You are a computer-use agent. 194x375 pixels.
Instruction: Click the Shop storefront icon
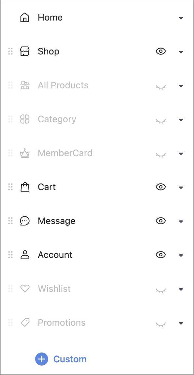click(x=25, y=52)
